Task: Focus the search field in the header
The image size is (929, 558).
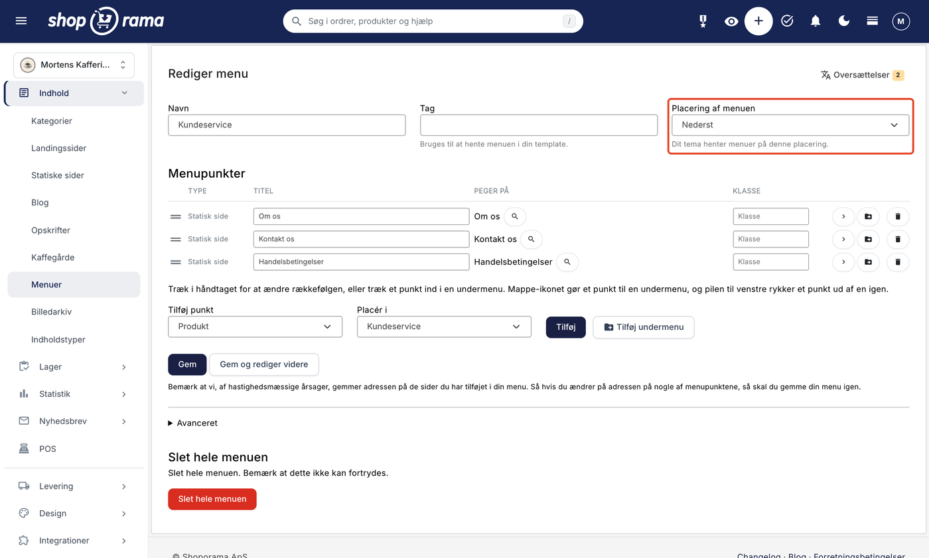Action: 433,21
